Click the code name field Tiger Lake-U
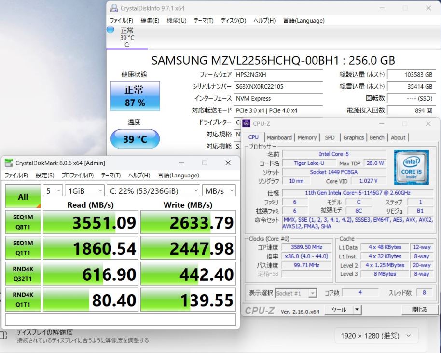 [x=309, y=163]
